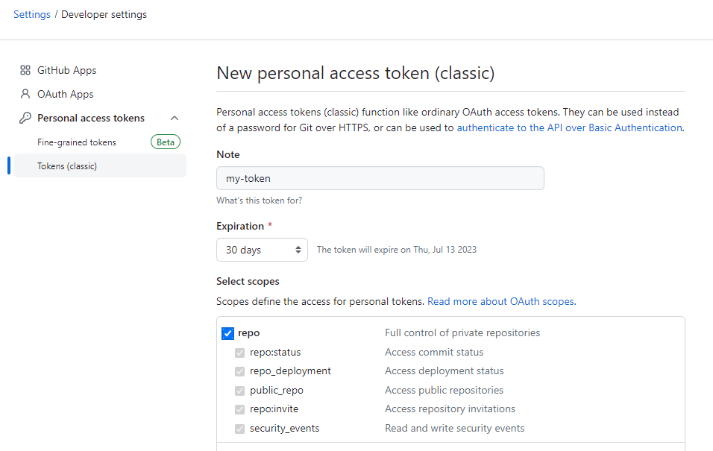Viewport: 713px width, 451px height.
Task: Click the OAuth Apps person icon
Action: tap(25, 94)
